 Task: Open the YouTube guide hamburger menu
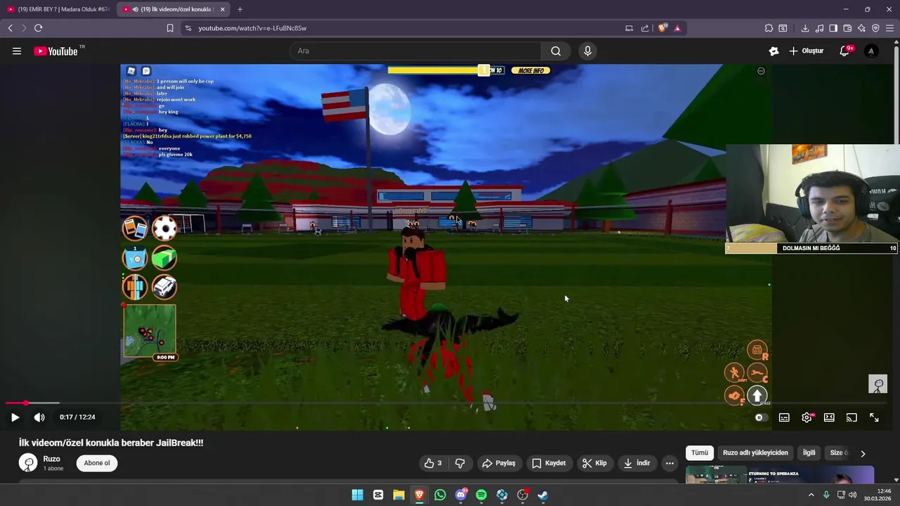17,51
